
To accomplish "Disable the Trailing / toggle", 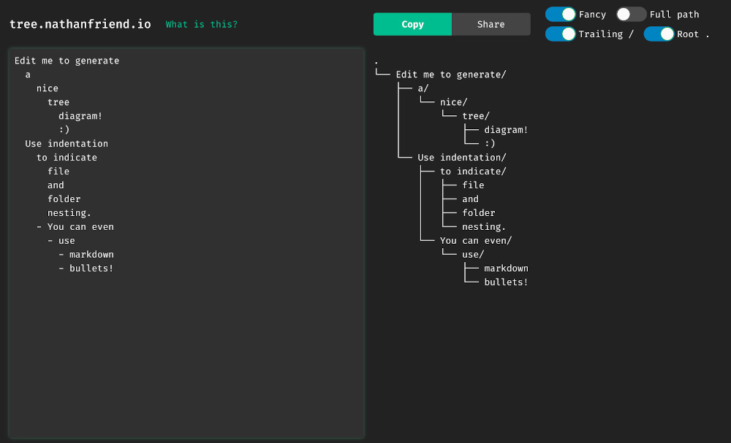I will (560, 34).
